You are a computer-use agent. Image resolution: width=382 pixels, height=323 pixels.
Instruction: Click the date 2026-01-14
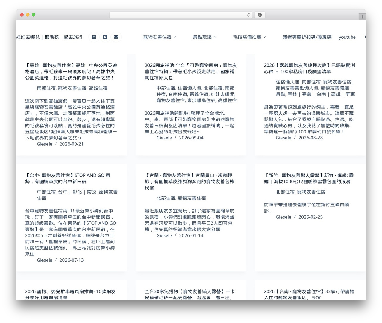[191, 235]
